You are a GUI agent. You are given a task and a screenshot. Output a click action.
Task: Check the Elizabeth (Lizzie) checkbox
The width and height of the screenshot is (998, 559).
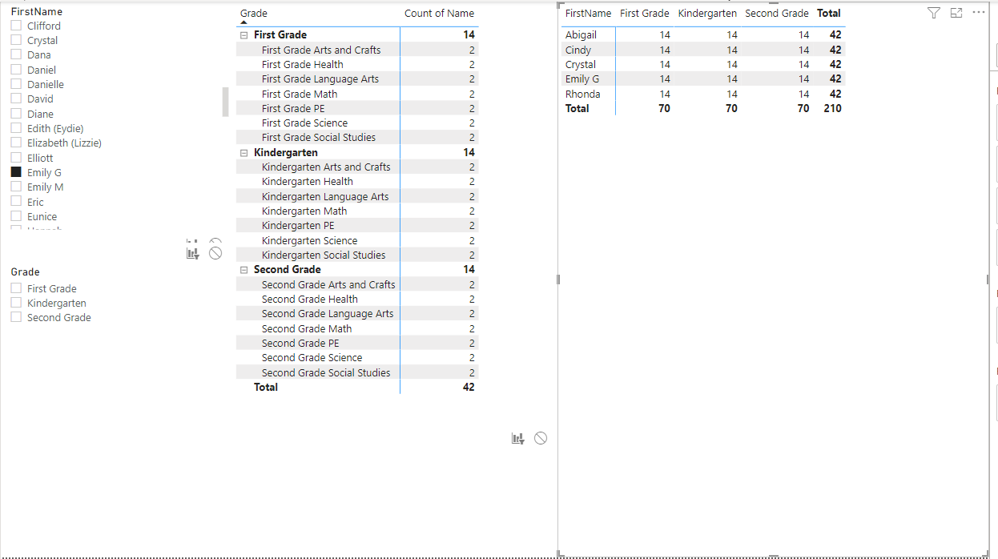coord(16,143)
